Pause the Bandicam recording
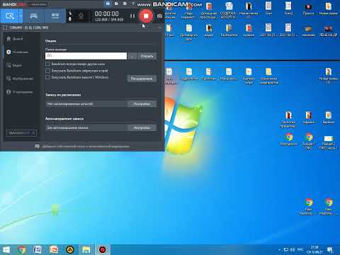340x255 pixels. tap(132, 16)
